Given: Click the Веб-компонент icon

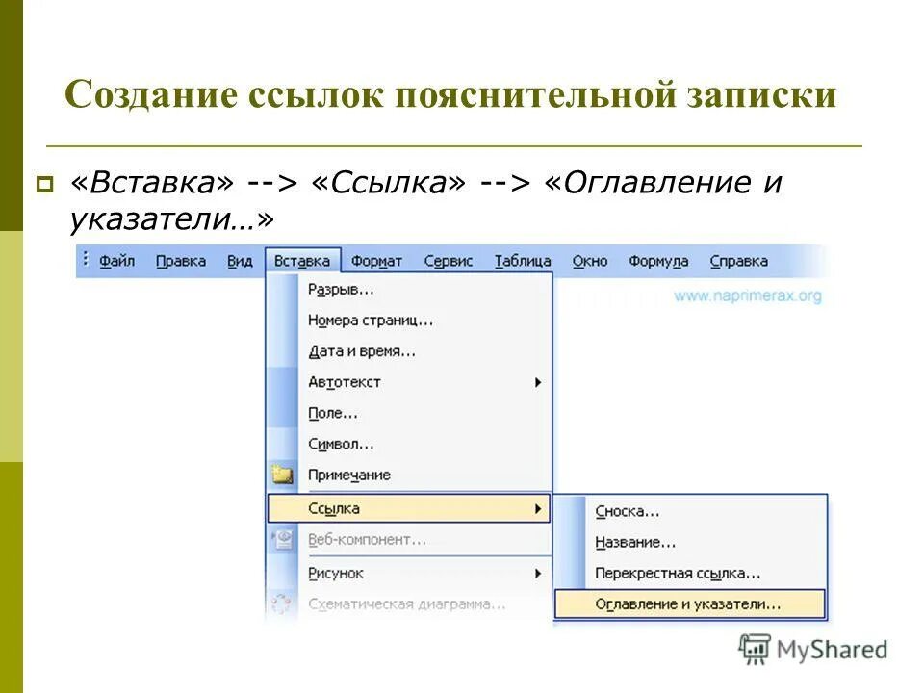Looking at the screenshot, I should pos(282,539).
